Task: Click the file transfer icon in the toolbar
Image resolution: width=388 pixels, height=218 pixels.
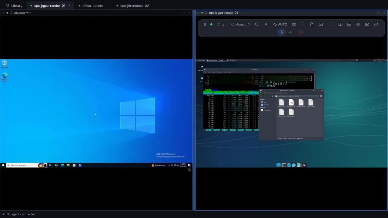Action: (312, 25)
